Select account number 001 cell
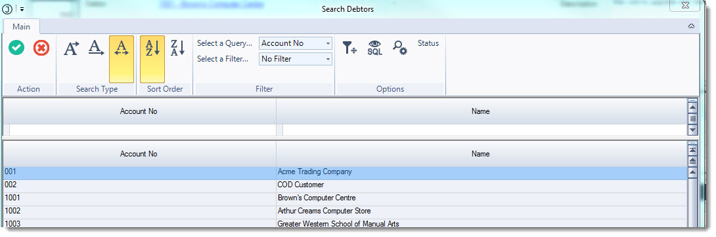This screenshot has width=716, height=237. [x=139, y=172]
